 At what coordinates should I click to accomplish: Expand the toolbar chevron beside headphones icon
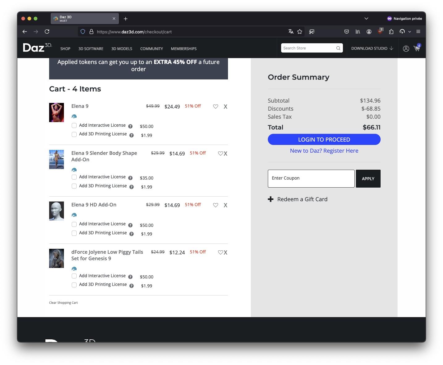tap(410, 32)
